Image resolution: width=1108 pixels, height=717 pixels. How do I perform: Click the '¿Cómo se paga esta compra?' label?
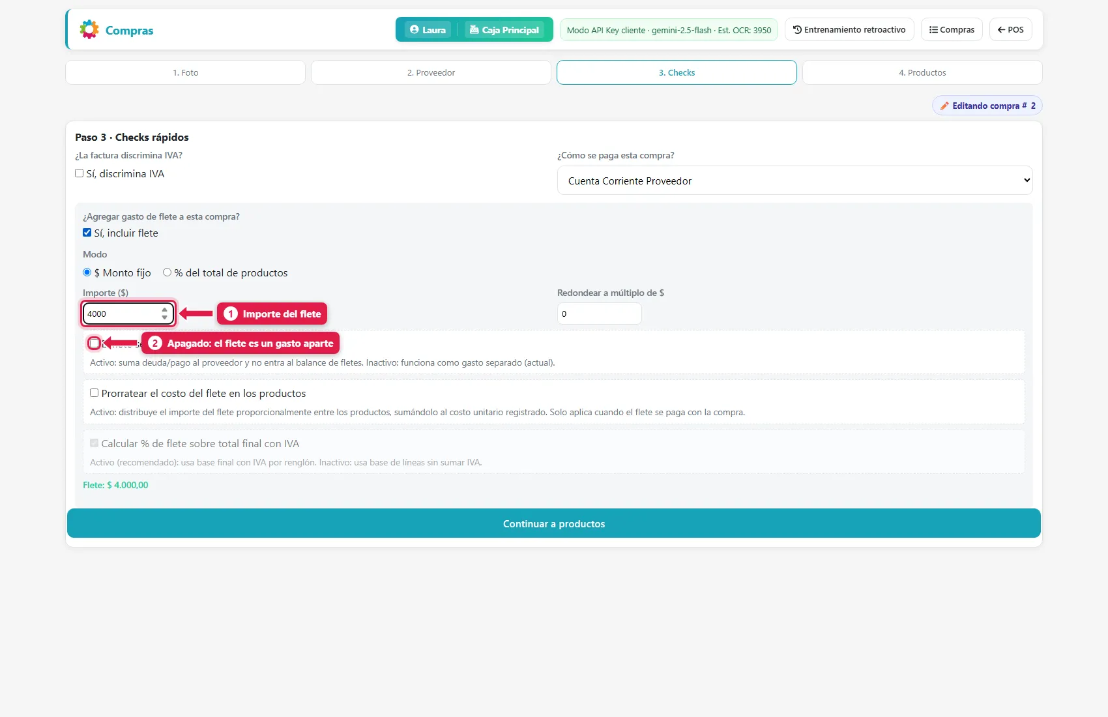pyautogui.click(x=616, y=155)
